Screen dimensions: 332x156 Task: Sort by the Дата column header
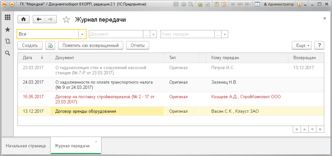coord(34,58)
